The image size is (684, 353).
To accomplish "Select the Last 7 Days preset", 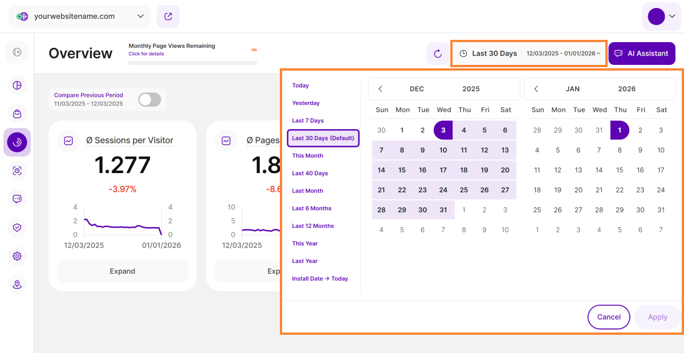I will click(308, 121).
